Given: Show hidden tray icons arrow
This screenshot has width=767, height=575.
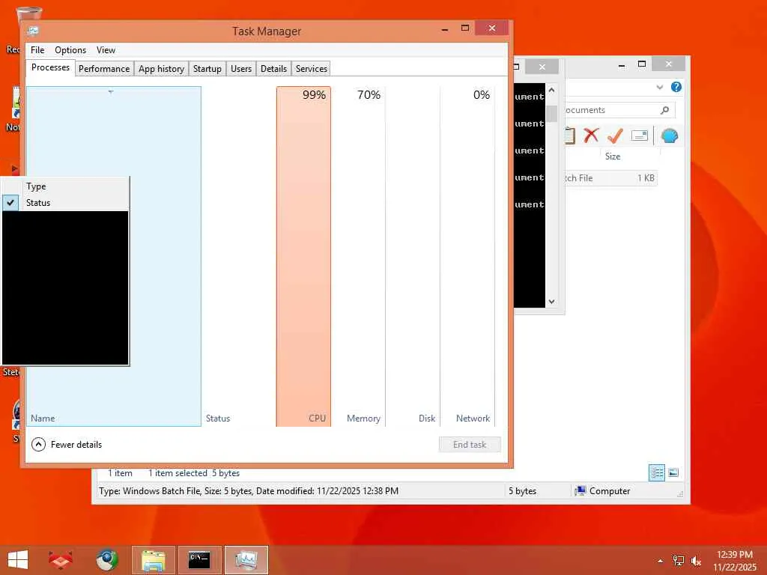Looking at the screenshot, I should [x=661, y=561].
